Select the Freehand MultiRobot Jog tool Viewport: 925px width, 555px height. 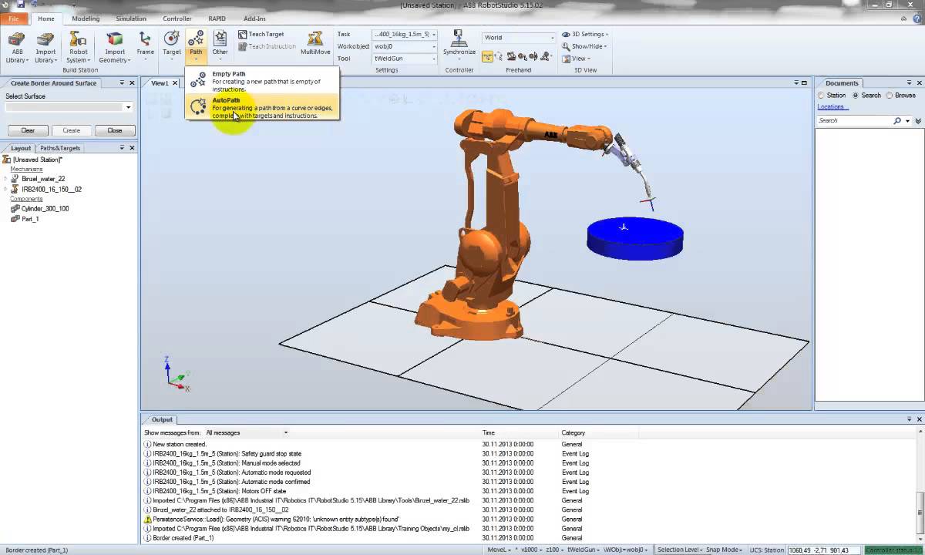pyautogui.click(x=546, y=56)
